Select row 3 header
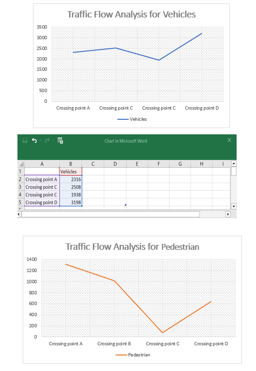The height and width of the screenshot is (371, 256). click(20, 187)
